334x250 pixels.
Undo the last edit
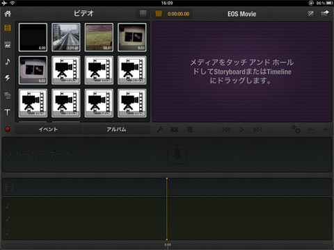310,130
